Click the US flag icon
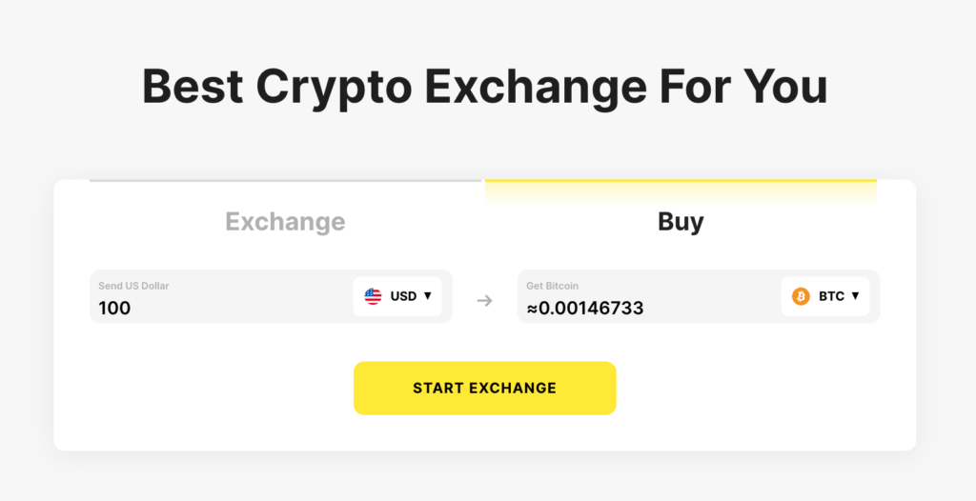Screen dimensions: 976x501 click(374, 296)
